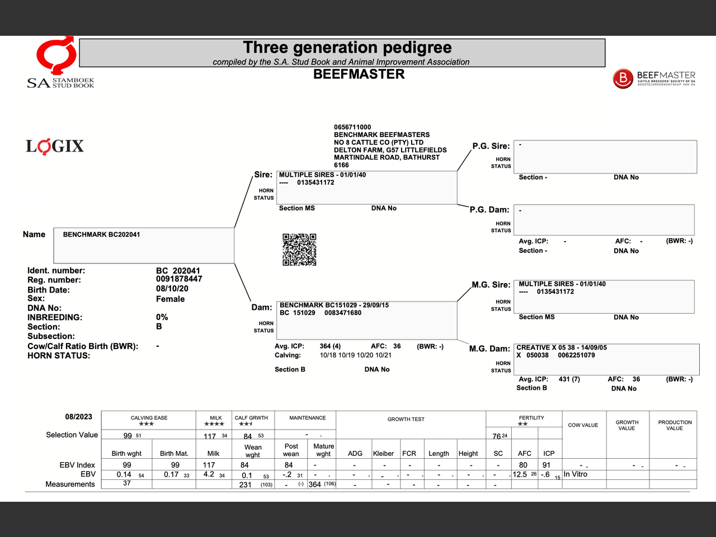
Task: Click the 'Kleiber' sub-header
Action: [383, 454]
